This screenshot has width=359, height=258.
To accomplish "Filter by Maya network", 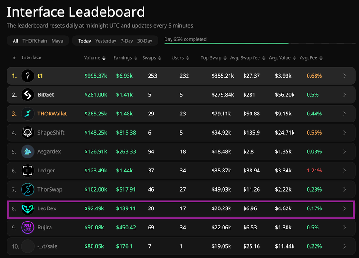I will click(57, 41).
